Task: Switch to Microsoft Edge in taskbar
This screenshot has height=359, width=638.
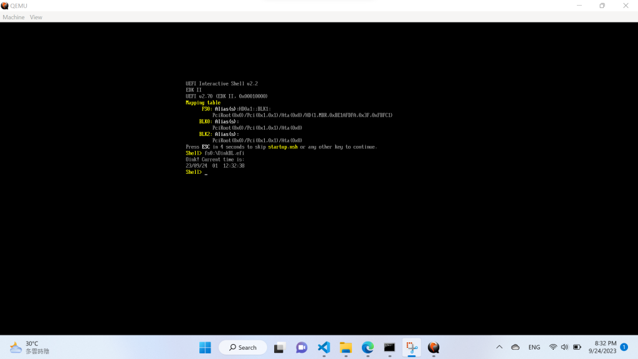Action: point(368,348)
